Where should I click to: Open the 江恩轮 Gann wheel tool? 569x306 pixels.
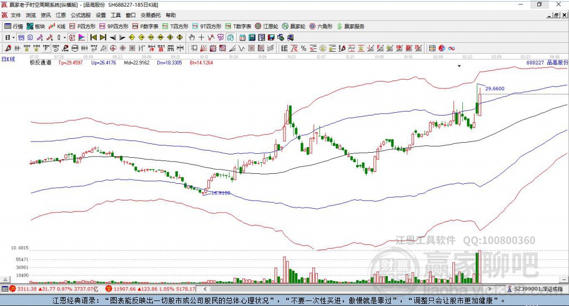tap(267, 27)
